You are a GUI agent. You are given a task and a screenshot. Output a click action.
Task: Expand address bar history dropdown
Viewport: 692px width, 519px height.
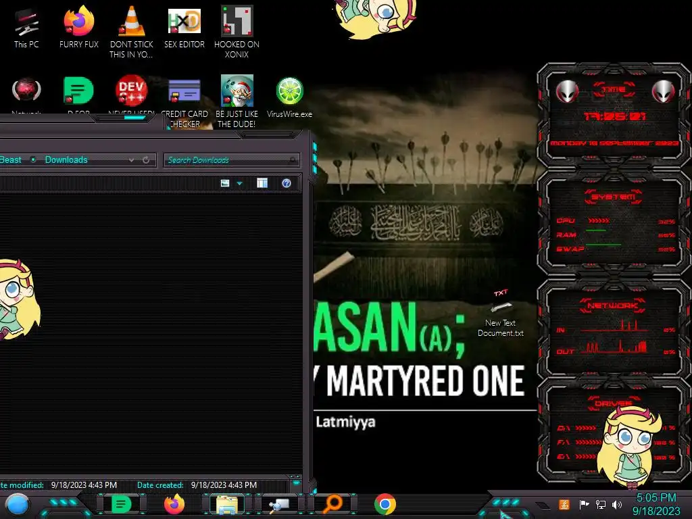(x=131, y=160)
